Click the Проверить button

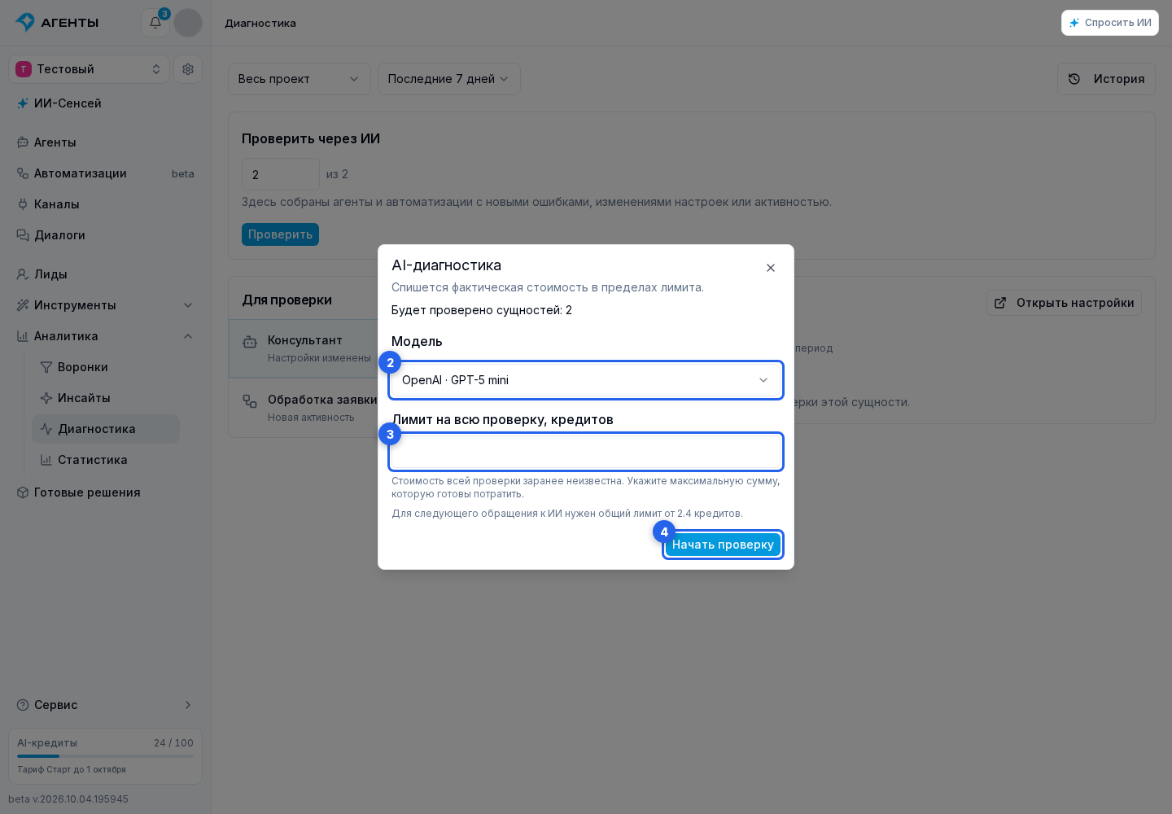(x=280, y=234)
